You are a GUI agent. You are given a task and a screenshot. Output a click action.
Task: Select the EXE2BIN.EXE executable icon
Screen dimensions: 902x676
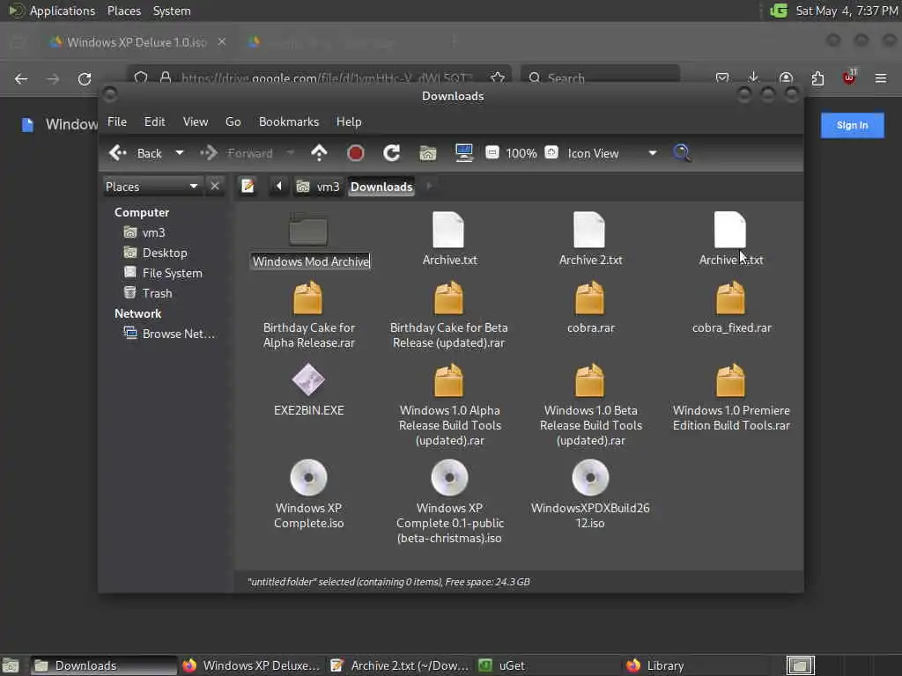click(308, 380)
